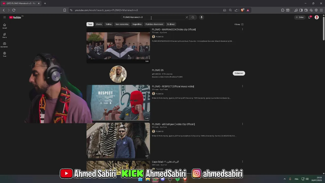Open the Capo lblad video title
Screen dimensions: 325x183
coord(165,162)
